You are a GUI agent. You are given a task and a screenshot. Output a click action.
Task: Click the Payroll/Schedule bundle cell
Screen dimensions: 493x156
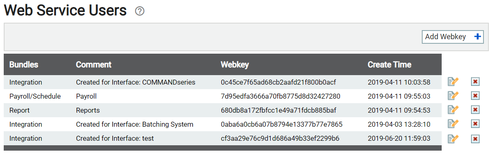click(35, 96)
